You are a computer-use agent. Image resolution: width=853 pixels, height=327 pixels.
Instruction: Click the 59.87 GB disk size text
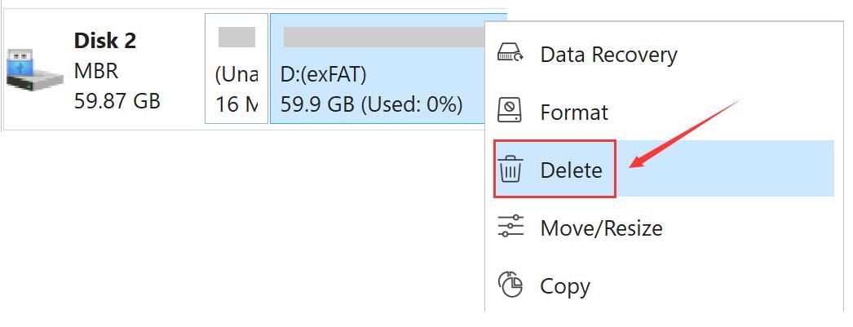coord(117,101)
